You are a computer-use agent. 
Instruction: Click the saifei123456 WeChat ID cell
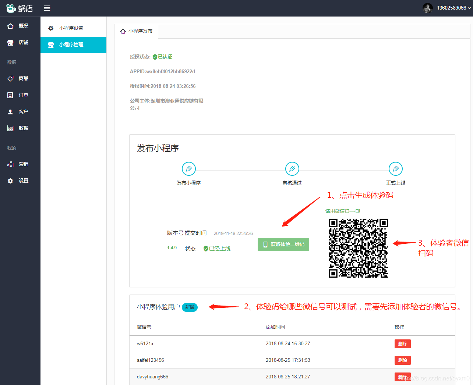pos(151,360)
